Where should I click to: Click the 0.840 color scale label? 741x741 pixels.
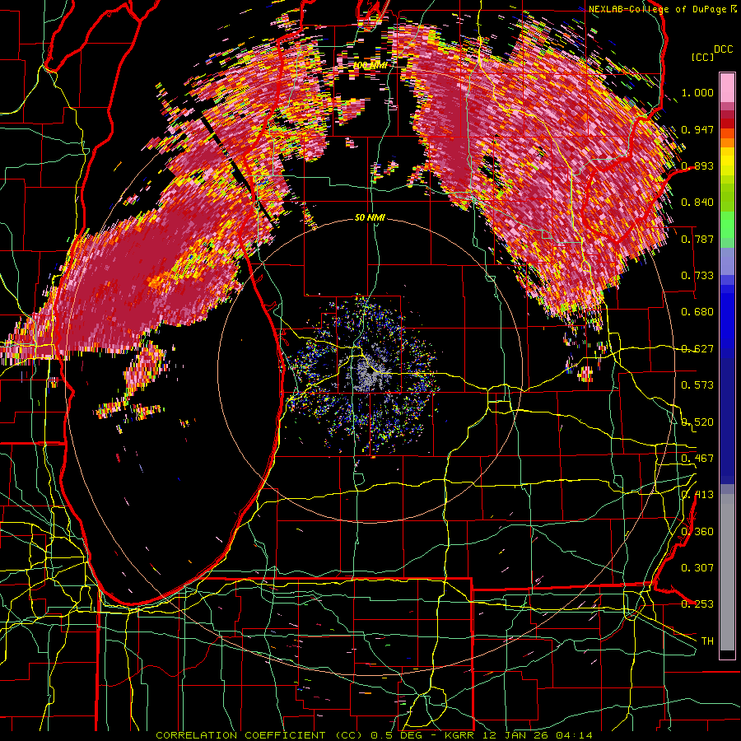click(x=697, y=203)
